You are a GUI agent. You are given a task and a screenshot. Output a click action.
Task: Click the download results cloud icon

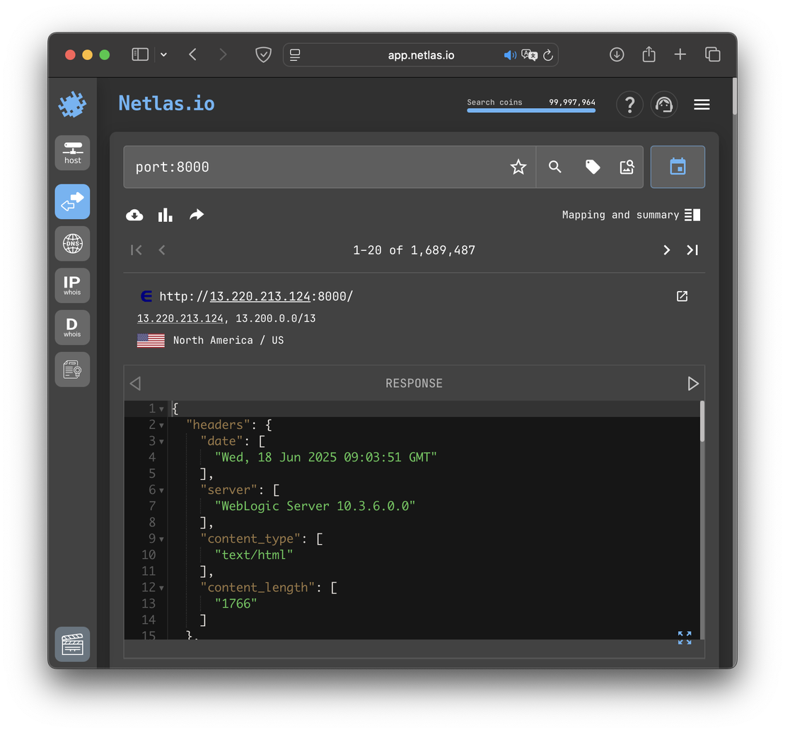coord(134,215)
